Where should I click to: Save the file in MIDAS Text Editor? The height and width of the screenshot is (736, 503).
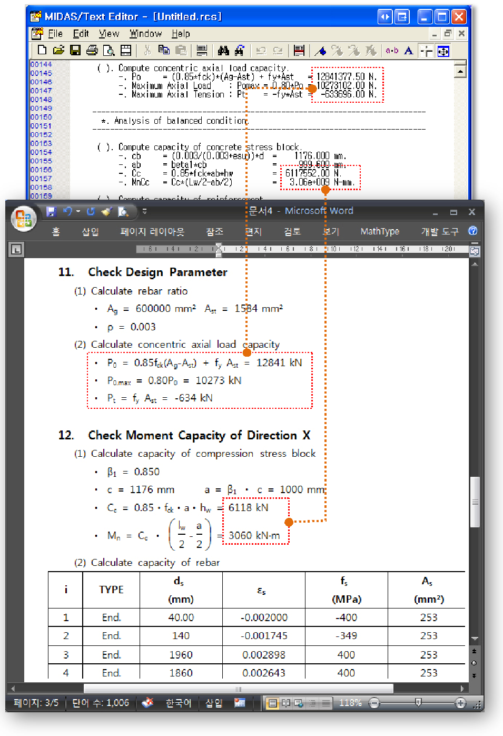(75, 50)
